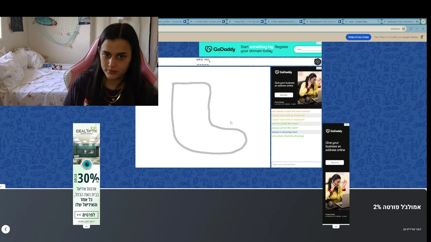Click 'real estate is now the room owner!' message
The image size is (431, 242).
point(291,111)
